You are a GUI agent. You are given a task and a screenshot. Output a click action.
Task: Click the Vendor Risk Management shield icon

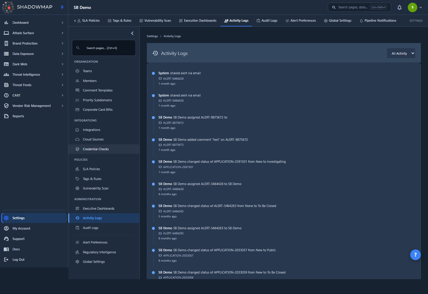click(6, 106)
